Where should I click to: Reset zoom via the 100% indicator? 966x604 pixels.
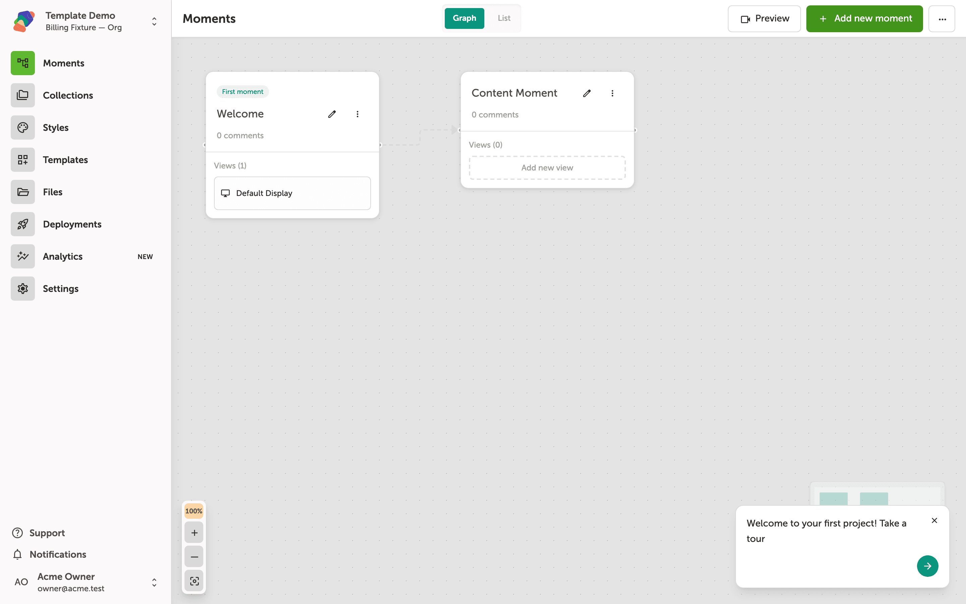point(194,511)
